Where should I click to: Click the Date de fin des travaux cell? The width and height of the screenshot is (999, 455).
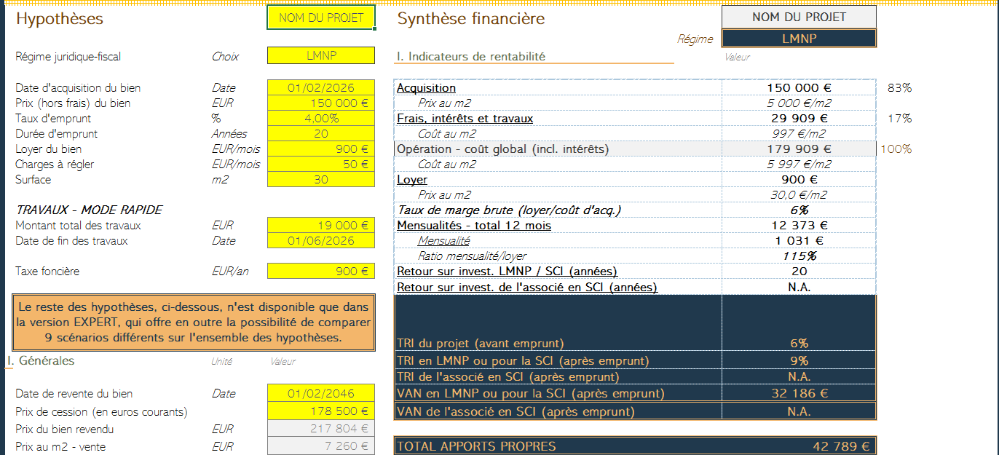pos(321,241)
